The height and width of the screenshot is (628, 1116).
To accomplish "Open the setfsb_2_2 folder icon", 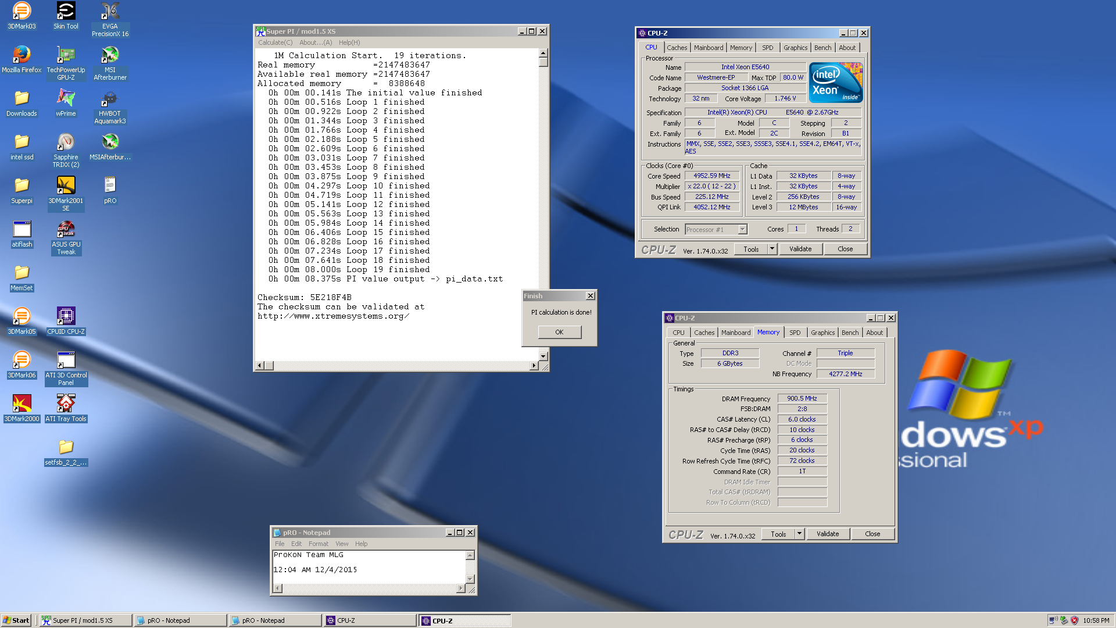I will tap(66, 452).
